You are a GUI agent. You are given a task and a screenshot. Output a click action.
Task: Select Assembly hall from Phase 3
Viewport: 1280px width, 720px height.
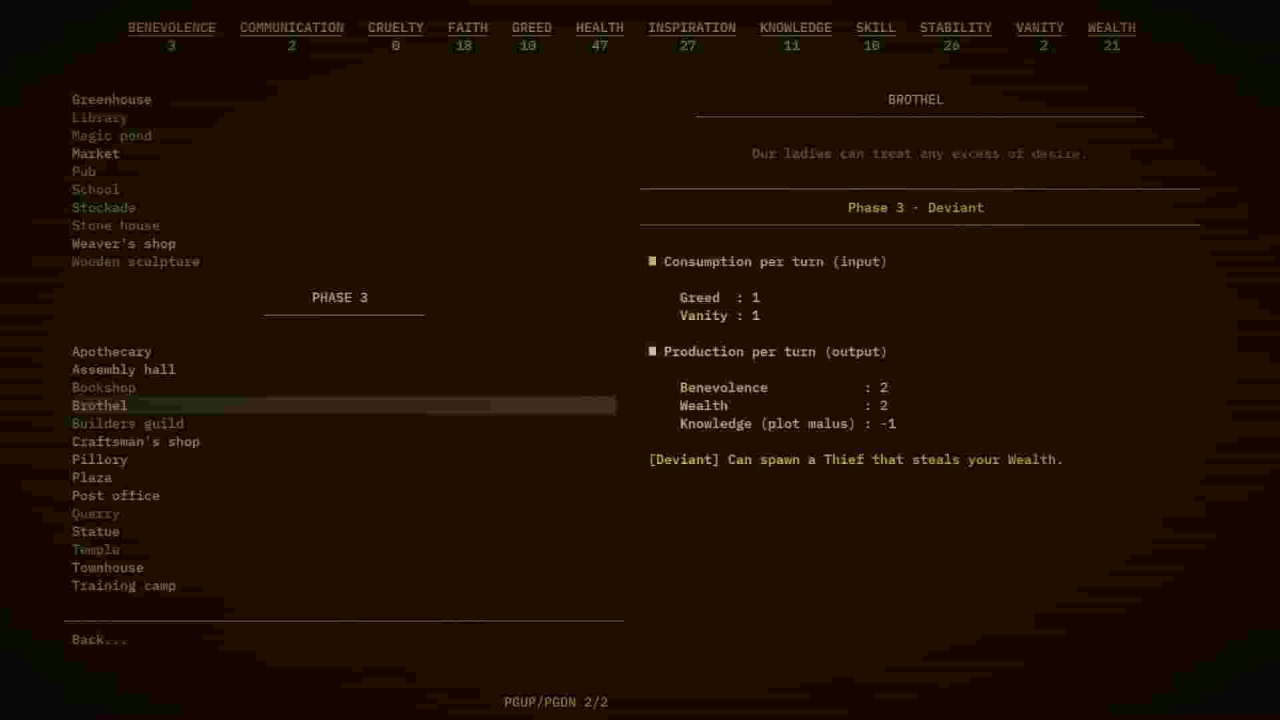coord(123,369)
